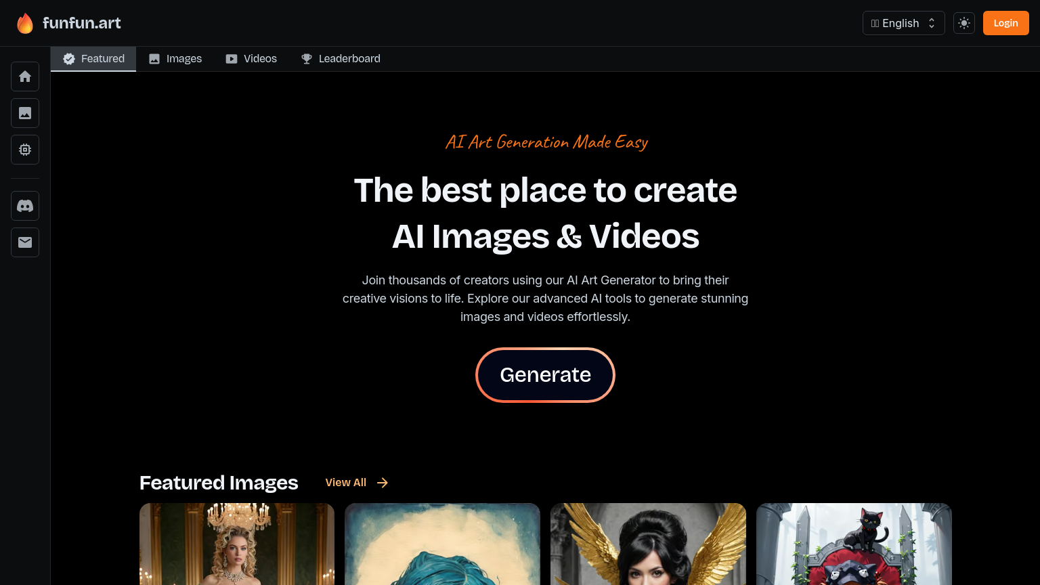Image resolution: width=1040 pixels, height=585 pixels.
Task: Switch to the Featured tab
Action: (x=93, y=59)
